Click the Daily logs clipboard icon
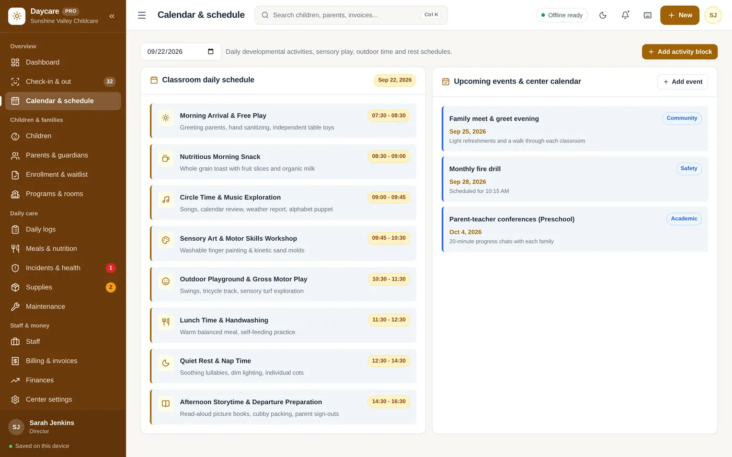 click(15, 229)
